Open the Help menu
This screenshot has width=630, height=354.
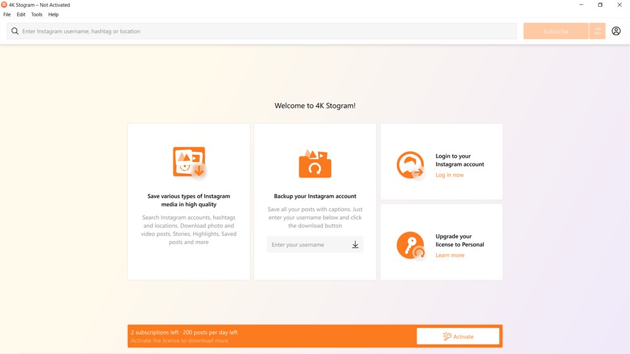click(x=54, y=14)
